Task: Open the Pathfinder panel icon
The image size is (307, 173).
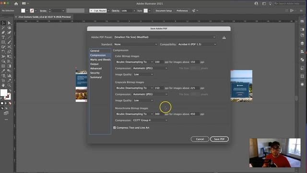Action: point(302,60)
